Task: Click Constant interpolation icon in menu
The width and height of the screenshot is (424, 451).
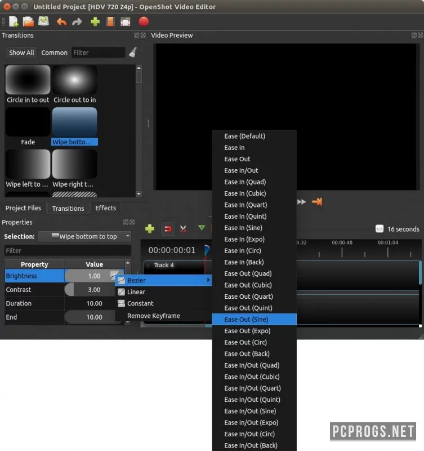Action: (x=121, y=303)
